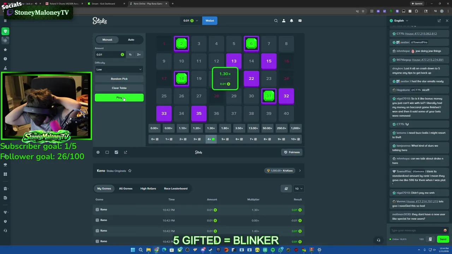Switch to Roland V-Drums browser tab
This screenshot has width=452, height=254.
pos(64,4)
